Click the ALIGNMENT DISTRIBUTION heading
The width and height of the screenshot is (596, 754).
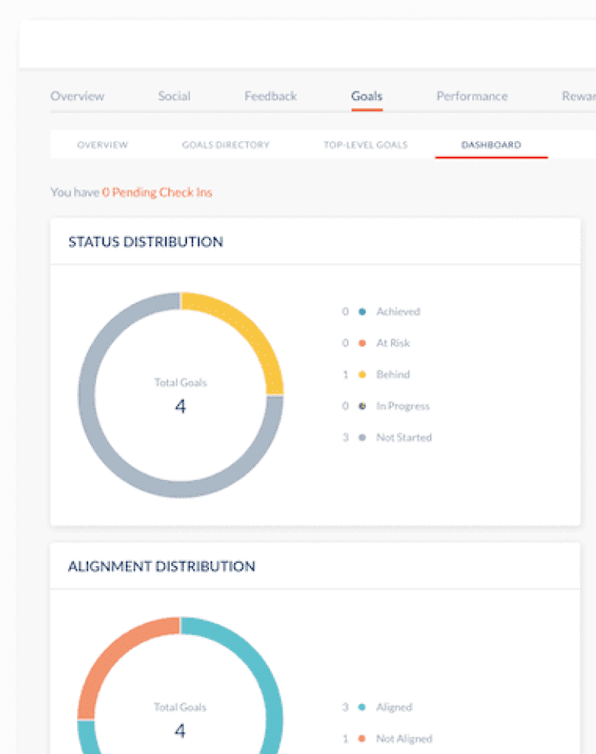(161, 567)
